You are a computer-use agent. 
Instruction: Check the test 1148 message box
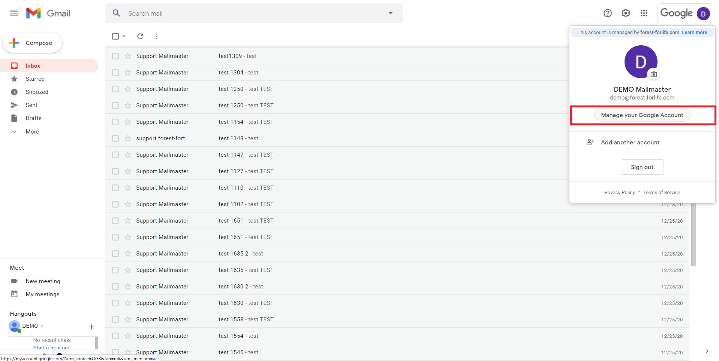(x=115, y=138)
